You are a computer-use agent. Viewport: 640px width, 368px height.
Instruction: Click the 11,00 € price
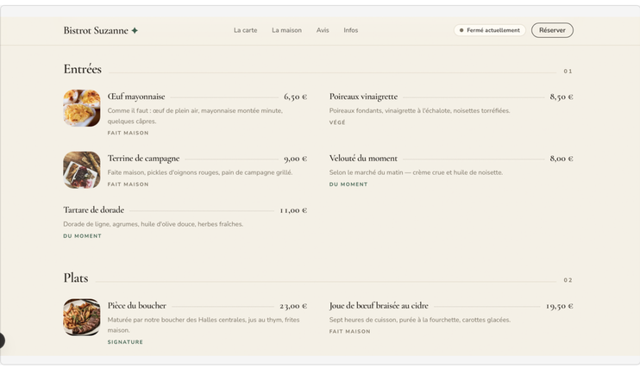(293, 210)
